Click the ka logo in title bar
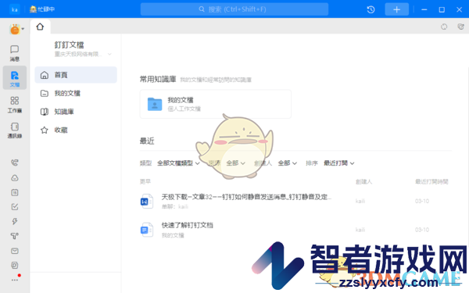Screen dimensions: 469x293 click(14, 9)
